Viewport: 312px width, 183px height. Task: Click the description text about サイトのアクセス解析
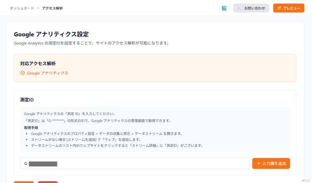pyautogui.click(x=92, y=43)
